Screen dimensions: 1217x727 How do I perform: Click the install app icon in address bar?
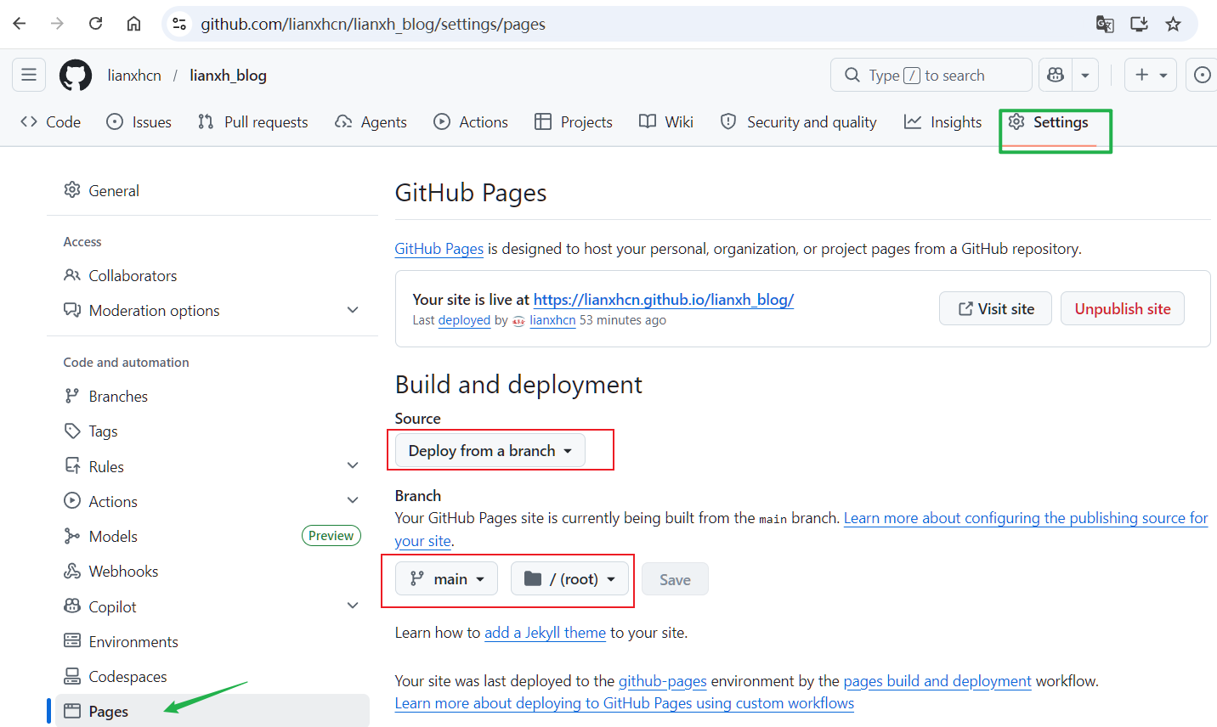tap(1139, 24)
